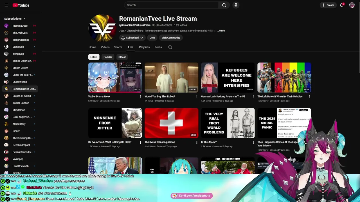Open the notifications bell
Image resolution: width=360 pixels, height=202 pixels.
pos(342,5)
